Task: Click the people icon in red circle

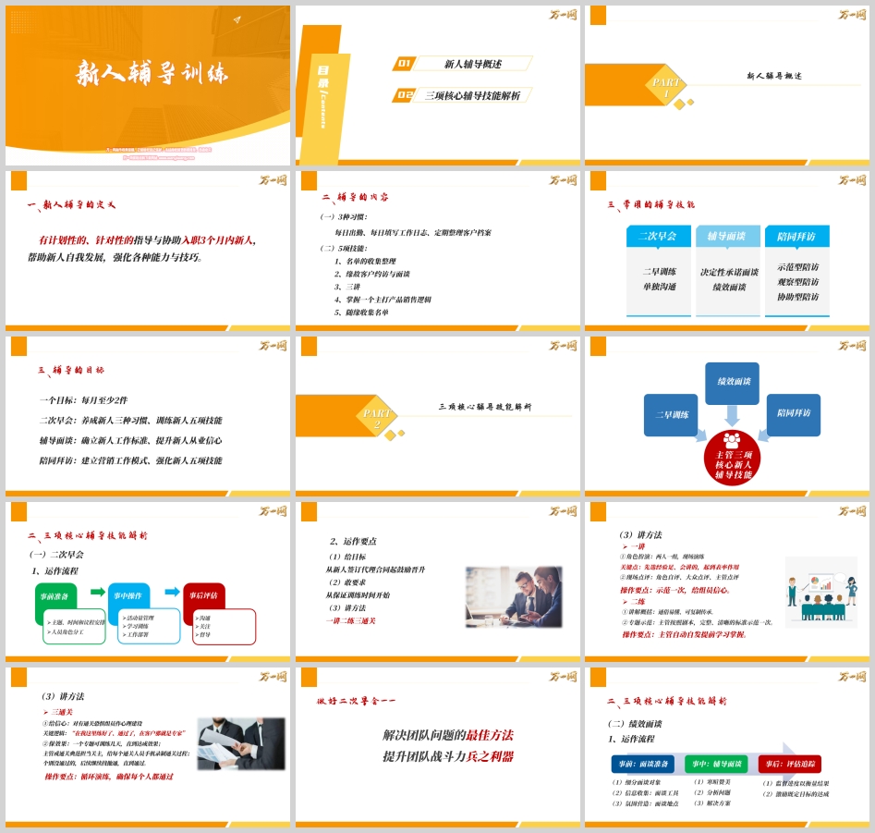Action: (732, 440)
